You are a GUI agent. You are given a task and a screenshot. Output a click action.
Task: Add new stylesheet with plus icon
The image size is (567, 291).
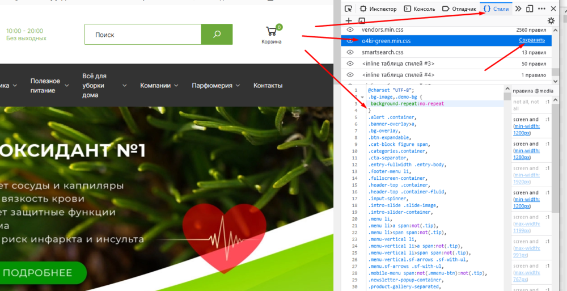[349, 20]
